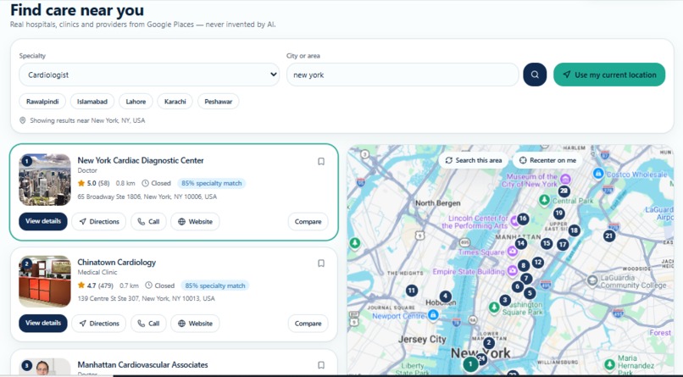Image resolution: width=683 pixels, height=377 pixels.
Task: Select map marker number 16
Action: click(x=523, y=219)
